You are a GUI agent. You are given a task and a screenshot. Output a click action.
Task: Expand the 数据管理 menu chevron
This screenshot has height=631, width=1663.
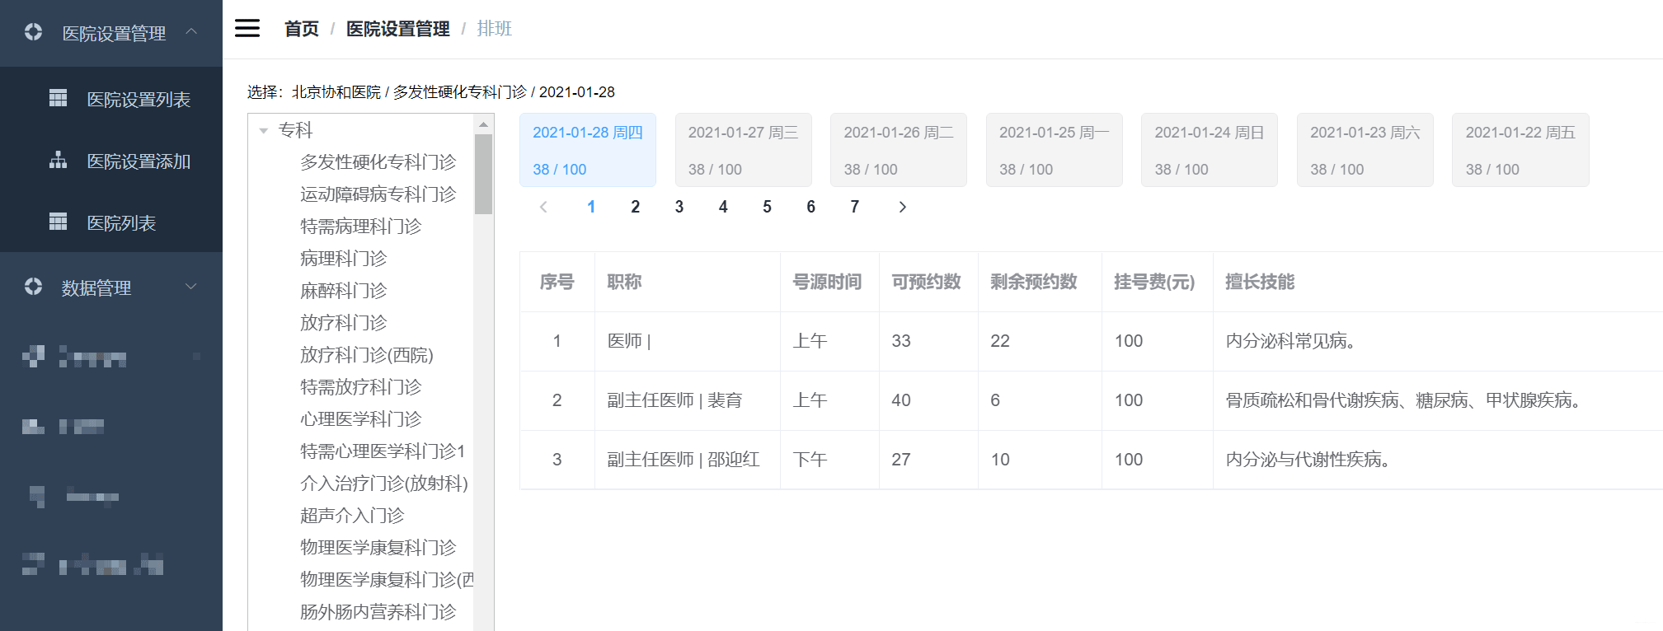[x=191, y=286]
